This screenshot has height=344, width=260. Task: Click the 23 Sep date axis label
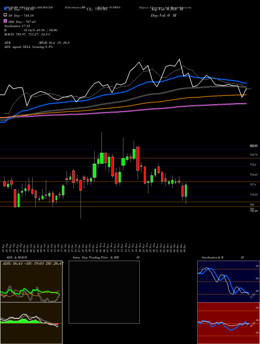4,248
